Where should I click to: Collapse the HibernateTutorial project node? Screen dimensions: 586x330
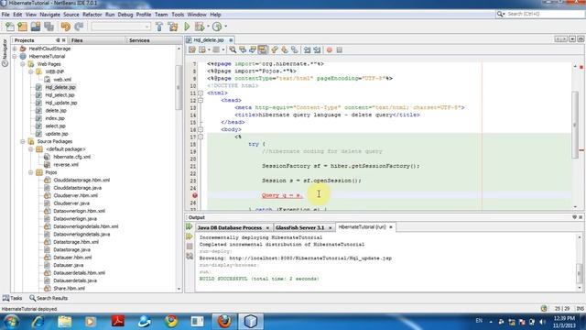(x=15, y=57)
